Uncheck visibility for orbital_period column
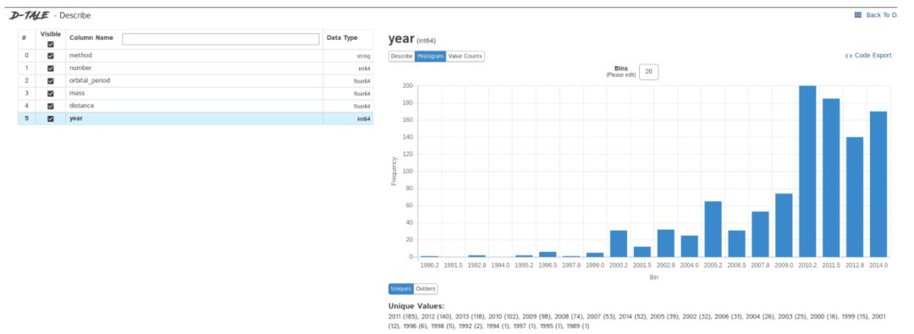This screenshot has width=914, height=334. tap(51, 81)
